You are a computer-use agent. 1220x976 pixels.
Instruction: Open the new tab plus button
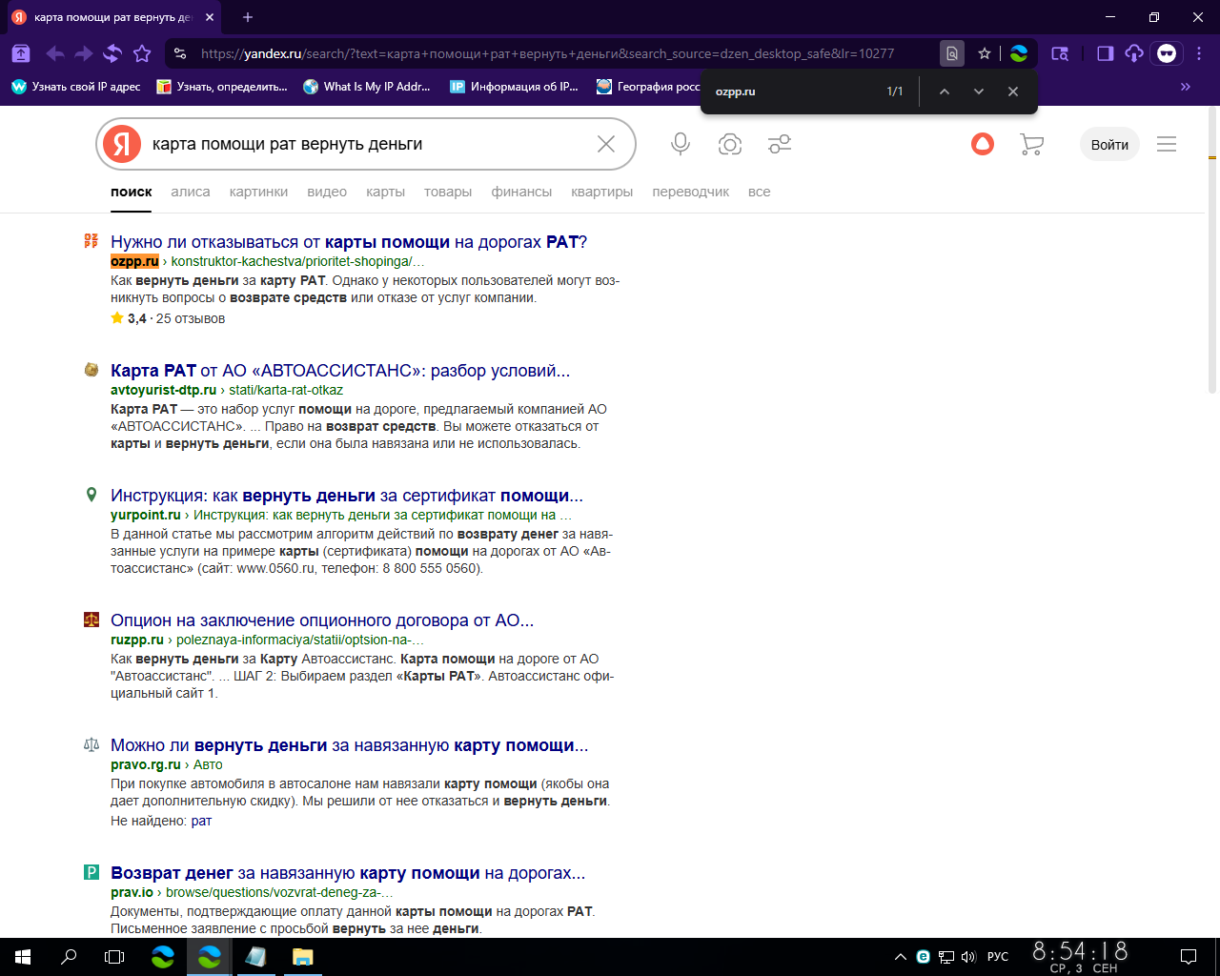pos(248,17)
